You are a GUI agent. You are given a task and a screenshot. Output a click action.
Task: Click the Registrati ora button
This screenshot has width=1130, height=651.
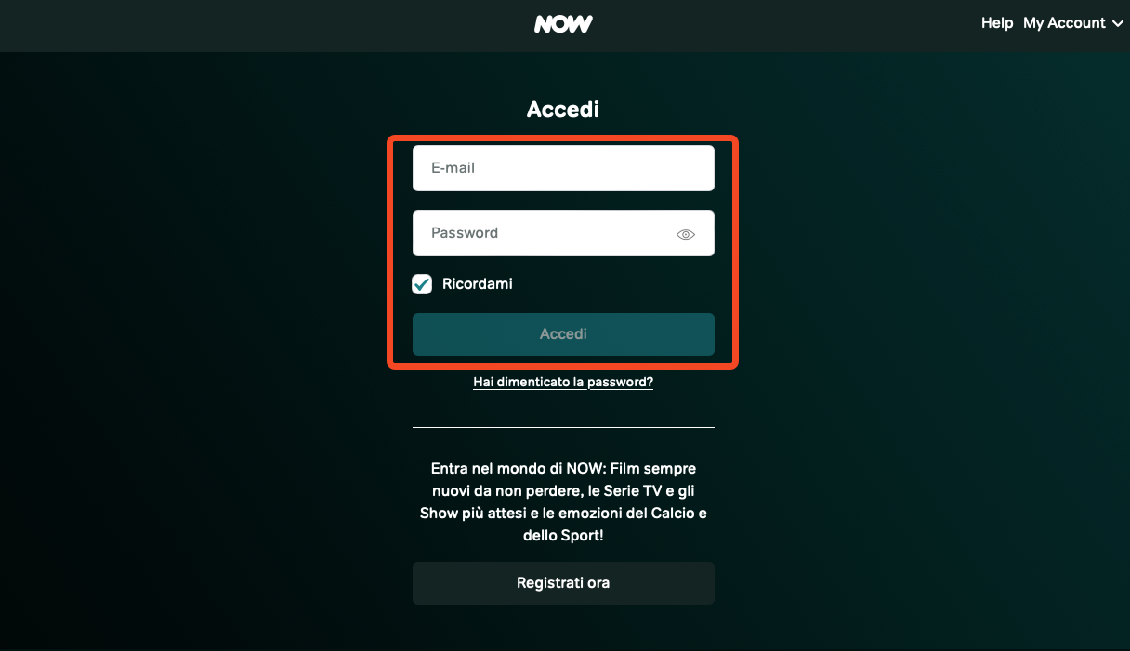[563, 583]
